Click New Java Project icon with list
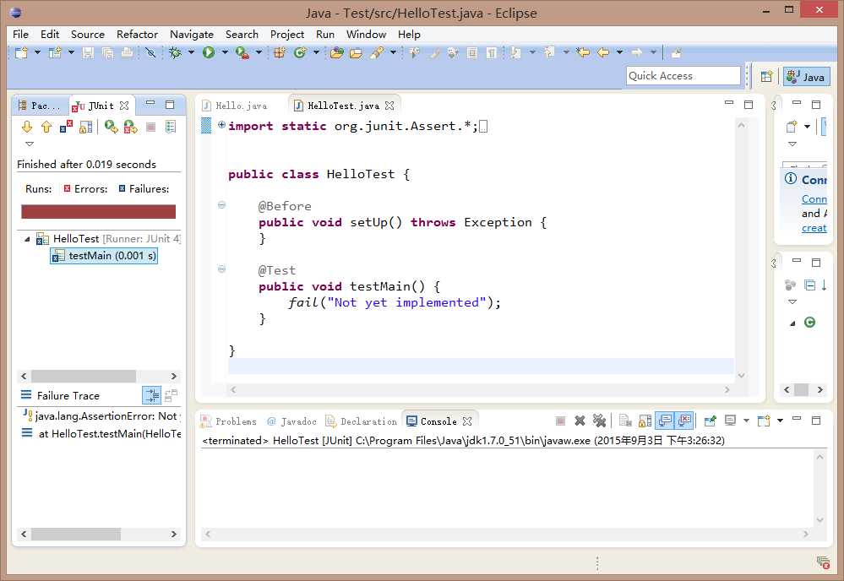 click(55, 52)
